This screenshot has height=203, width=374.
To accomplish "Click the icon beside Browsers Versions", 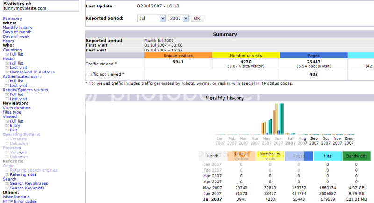I will point(7,152).
